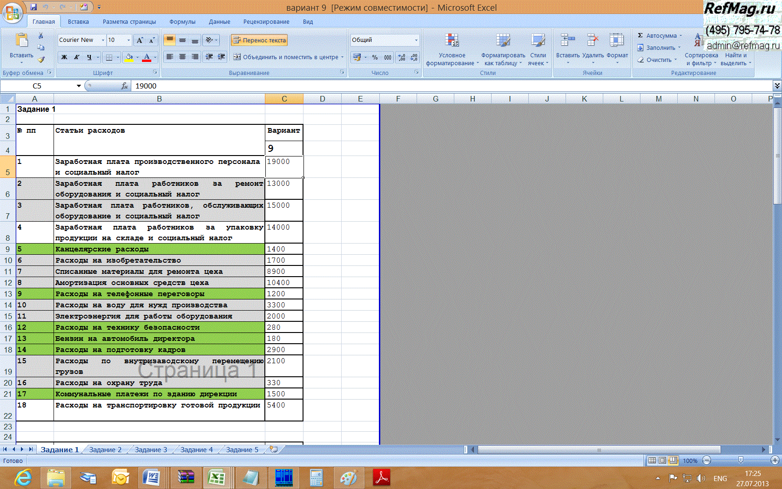Click the Format Painter brush icon
Viewport: 782px width, 489px height.
point(41,60)
